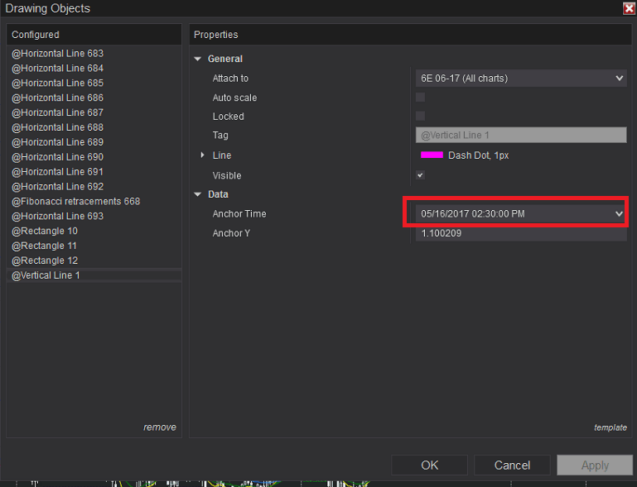This screenshot has height=487, width=637.
Task: Click the Anchor Time label
Action: 239,213
